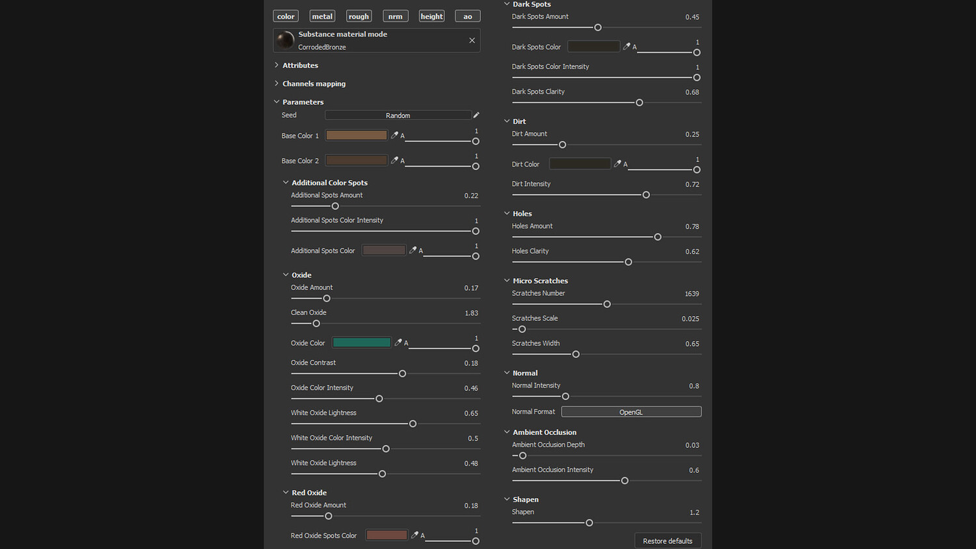Use the Red Oxide Spots Color eyedropper
The height and width of the screenshot is (549, 976).
pyautogui.click(x=414, y=535)
